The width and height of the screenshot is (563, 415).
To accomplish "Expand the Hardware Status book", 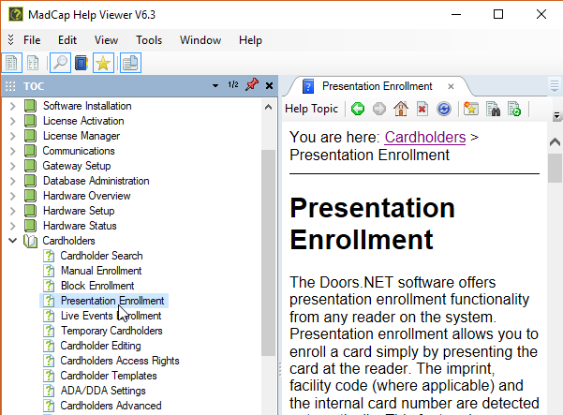I will pyautogui.click(x=12, y=226).
